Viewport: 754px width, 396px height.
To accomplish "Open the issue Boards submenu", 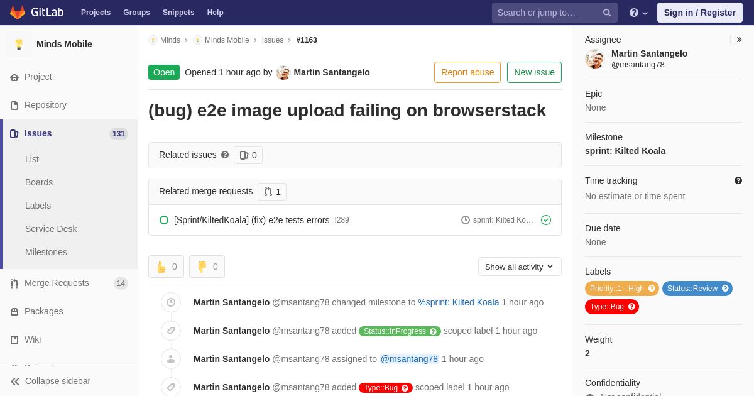I will [39, 182].
